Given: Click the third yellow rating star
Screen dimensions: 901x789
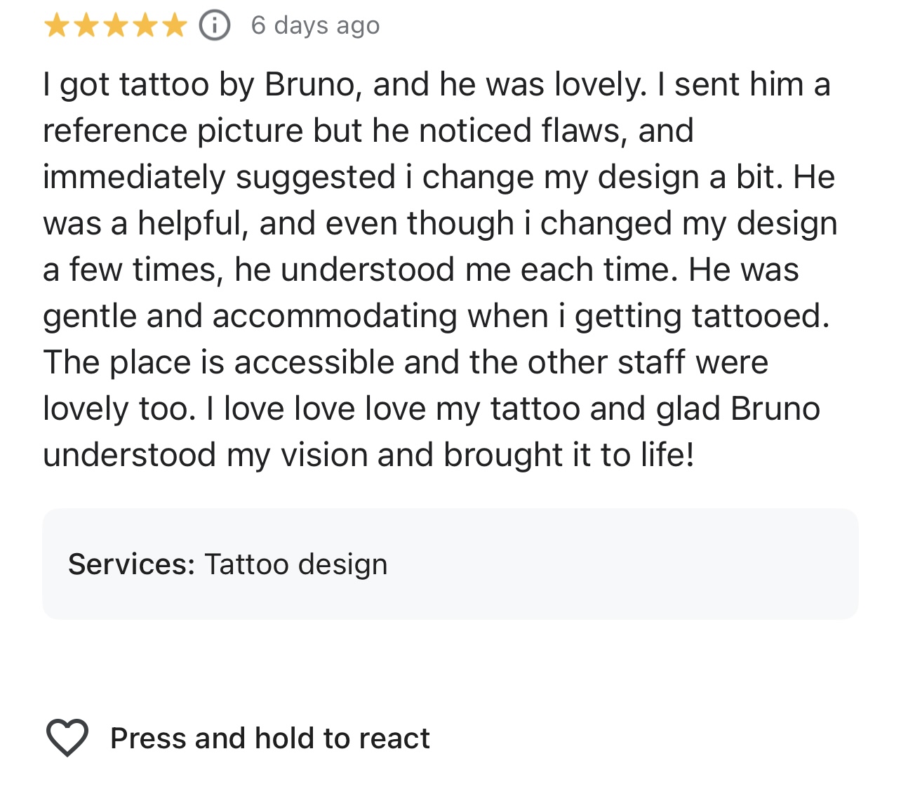Looking at the screenshot, I should (x=115, y=26).
